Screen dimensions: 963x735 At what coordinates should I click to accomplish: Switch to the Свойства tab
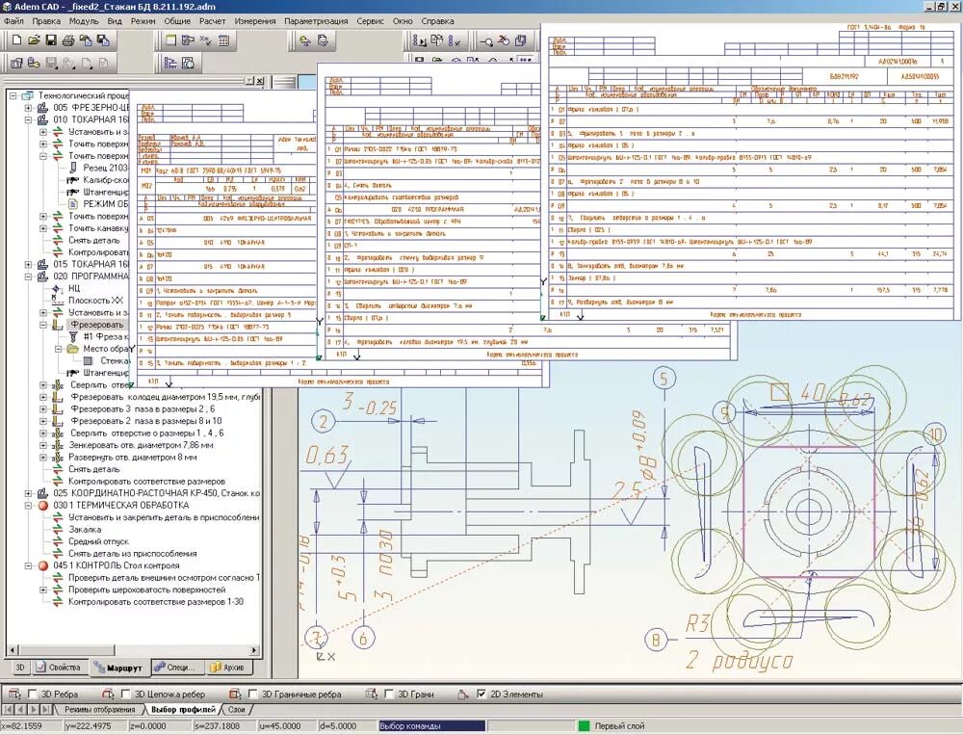tap(59, 667)
